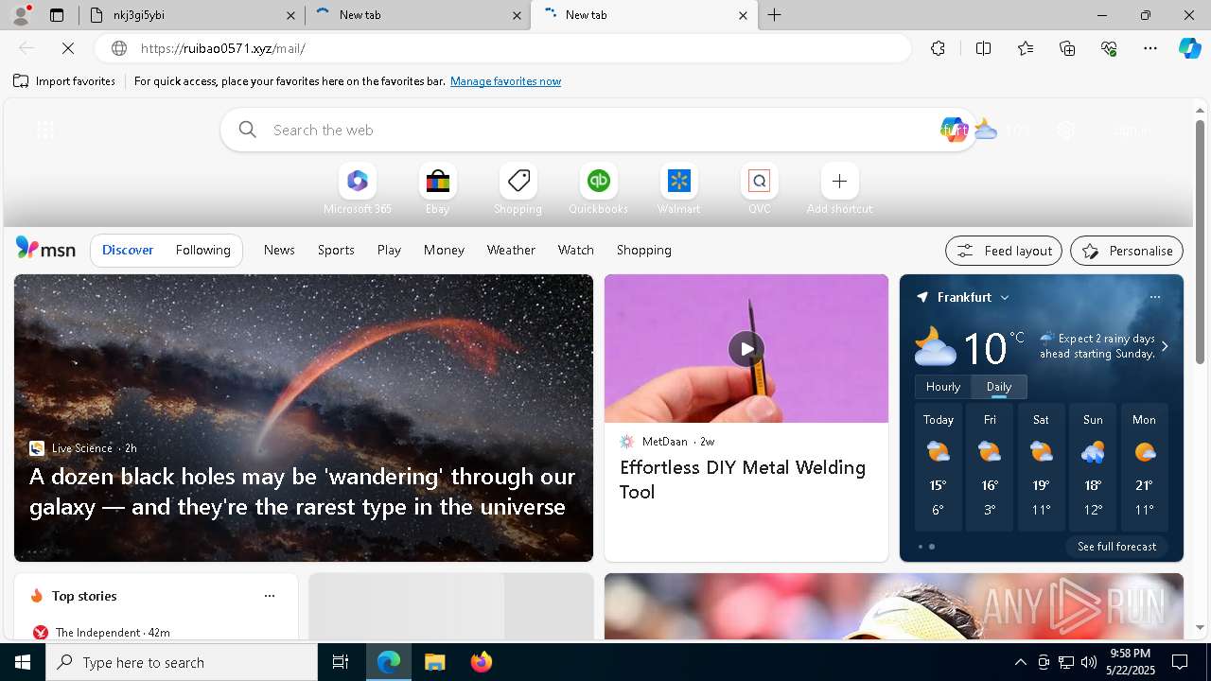Select Sun forecast column
Viewport: 1211px width, 681px height.
click(1093, 468)
